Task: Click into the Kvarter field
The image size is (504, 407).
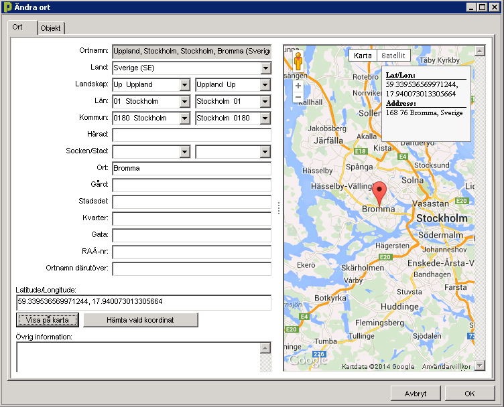Action: 192,218
